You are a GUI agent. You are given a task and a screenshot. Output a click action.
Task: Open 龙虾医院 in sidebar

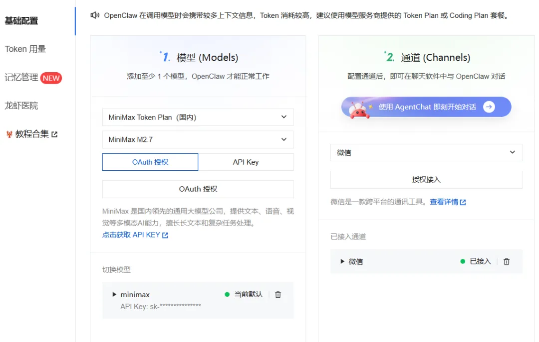21,106
